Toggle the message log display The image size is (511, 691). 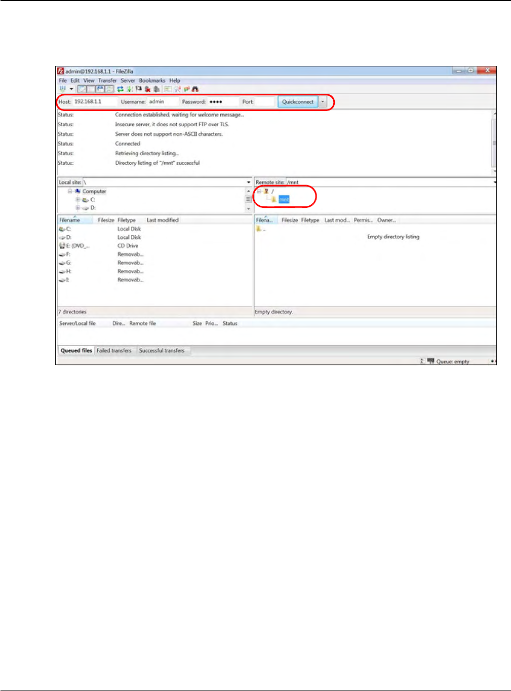pyautogui.click(x=81, y=89)
